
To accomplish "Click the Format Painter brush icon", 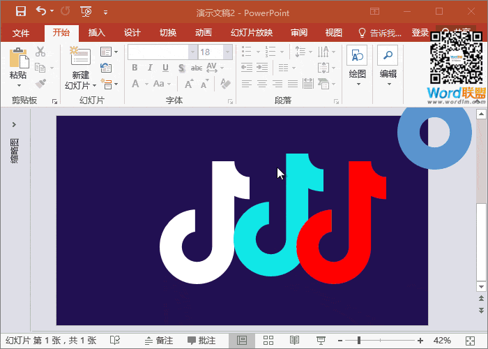I will click(x=40, y=84).
